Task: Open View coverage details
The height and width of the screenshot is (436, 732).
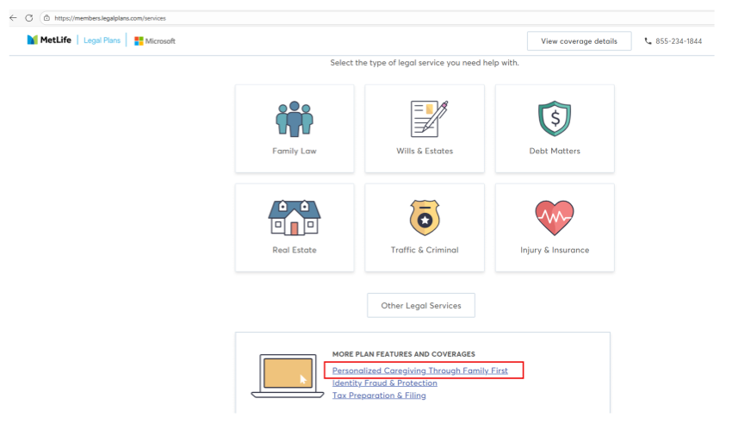Action: (579, 41)
